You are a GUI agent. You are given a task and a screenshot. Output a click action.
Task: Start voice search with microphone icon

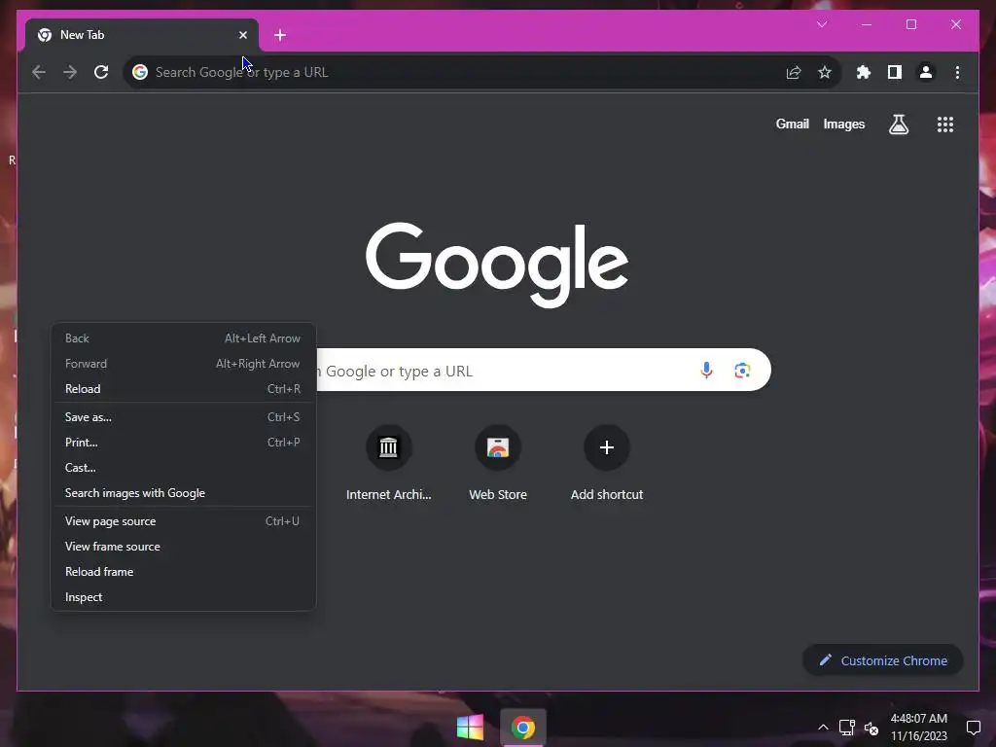click(706, 371)
